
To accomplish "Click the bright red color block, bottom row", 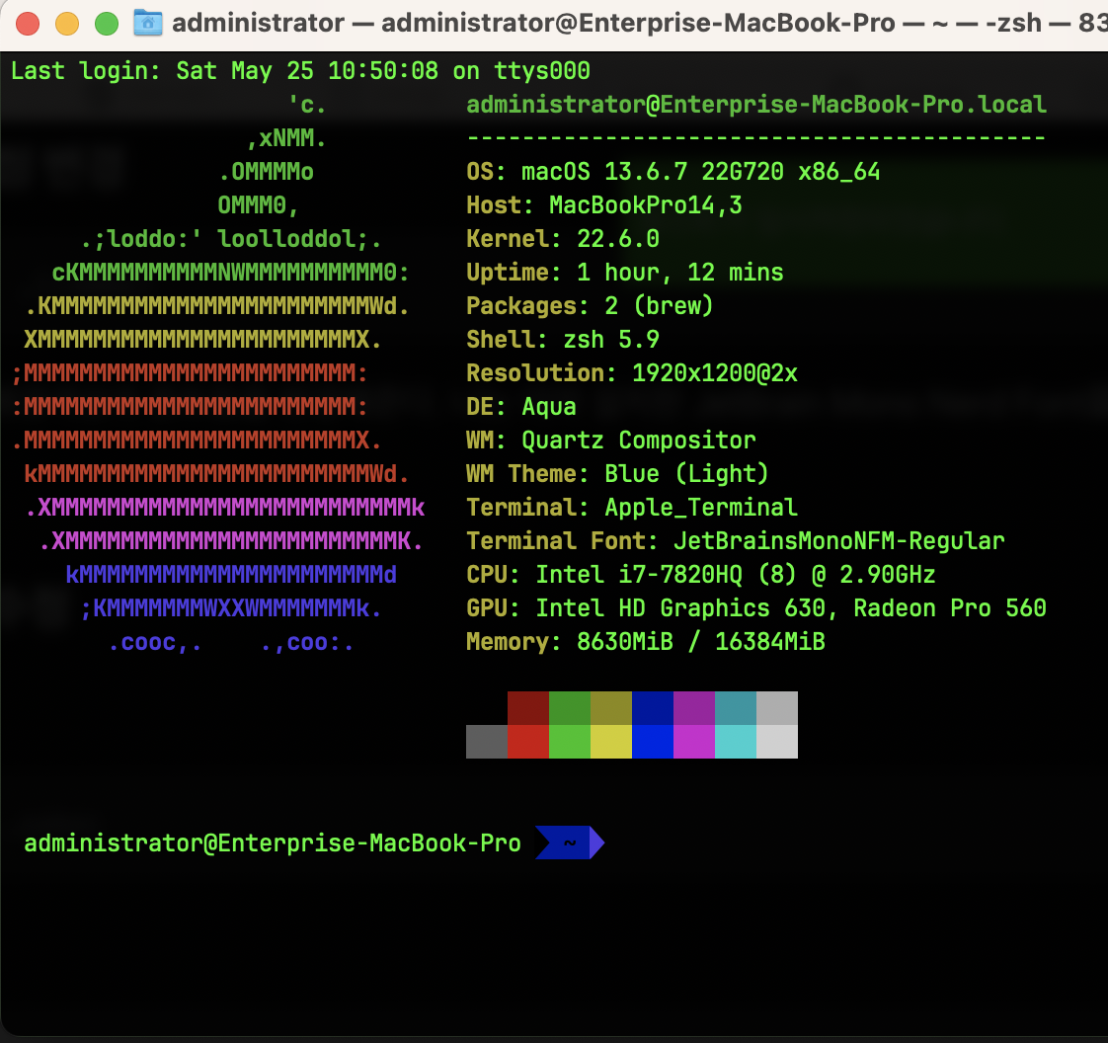I will [528, 742].
